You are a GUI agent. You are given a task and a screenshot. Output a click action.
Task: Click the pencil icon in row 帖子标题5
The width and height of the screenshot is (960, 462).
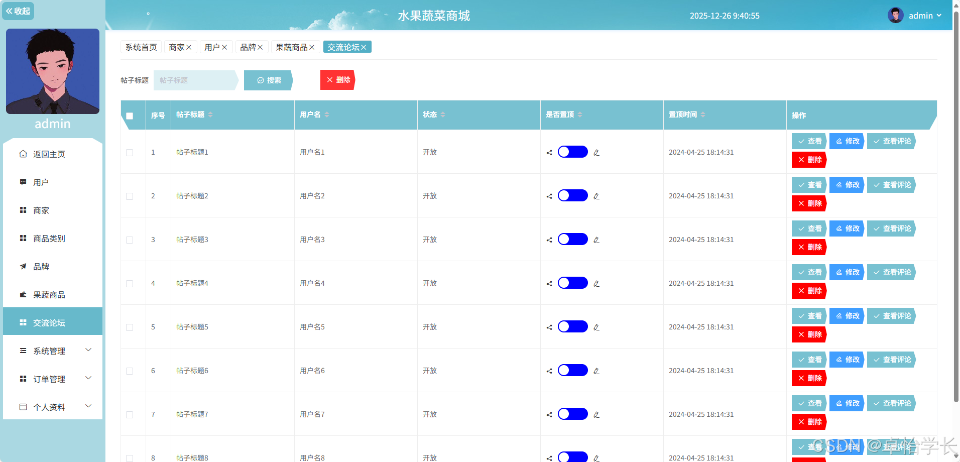[596, 327]
